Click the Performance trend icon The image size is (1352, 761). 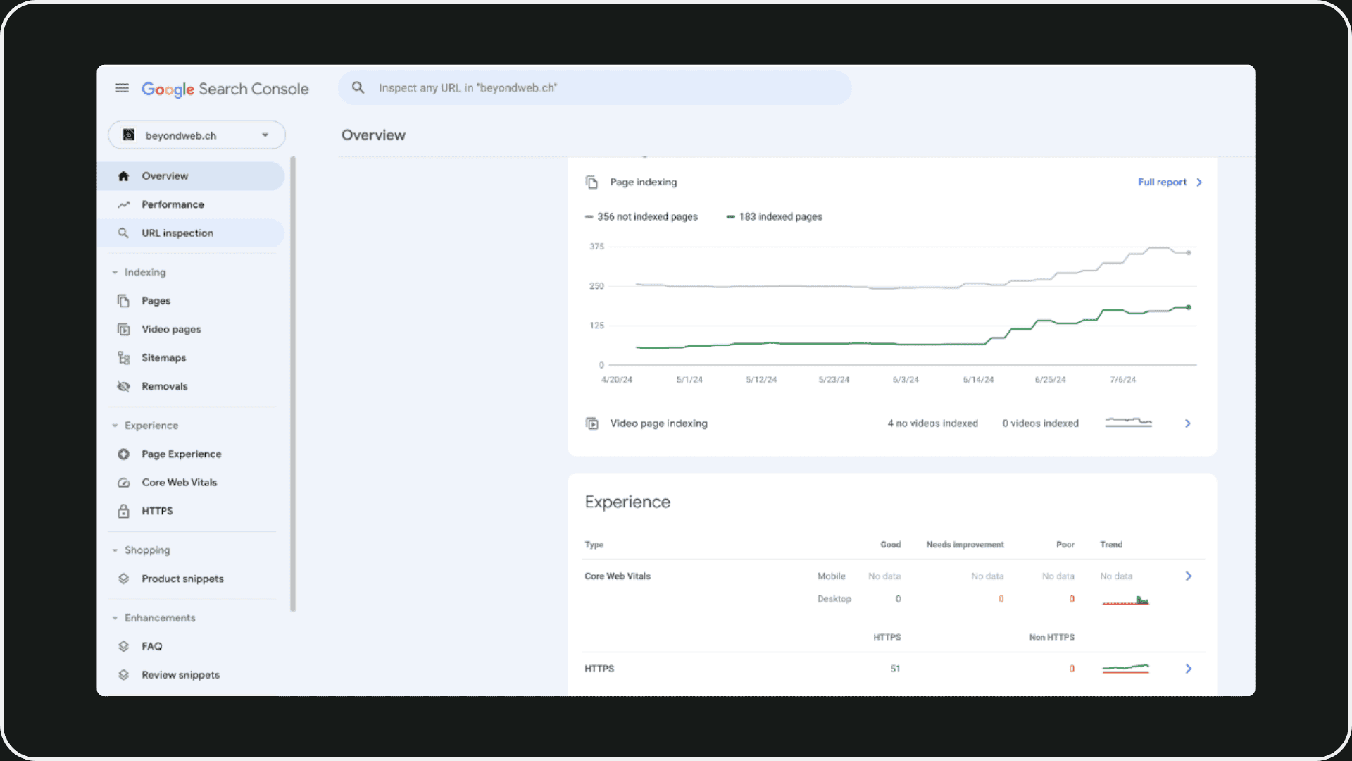point(124,204)
